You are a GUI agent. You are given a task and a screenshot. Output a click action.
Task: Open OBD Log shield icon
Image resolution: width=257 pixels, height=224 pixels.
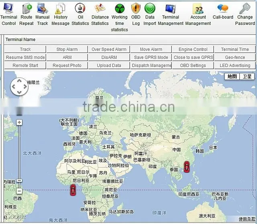[x=136, y=8]
